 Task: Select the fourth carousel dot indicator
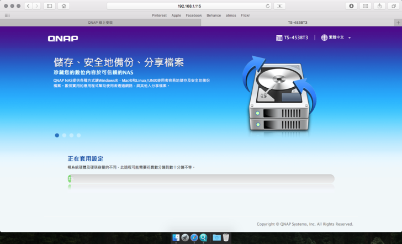click(78, 135)
